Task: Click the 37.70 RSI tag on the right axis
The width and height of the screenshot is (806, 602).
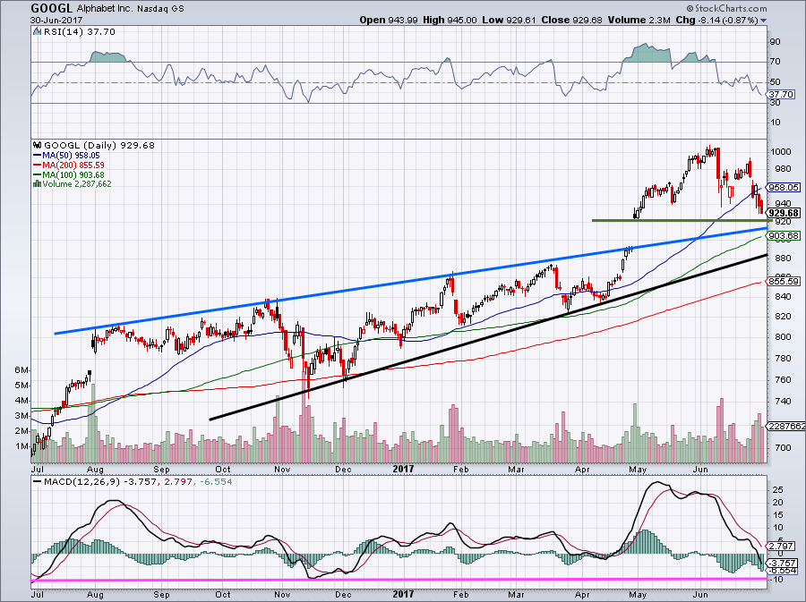Action: point(781,95)
